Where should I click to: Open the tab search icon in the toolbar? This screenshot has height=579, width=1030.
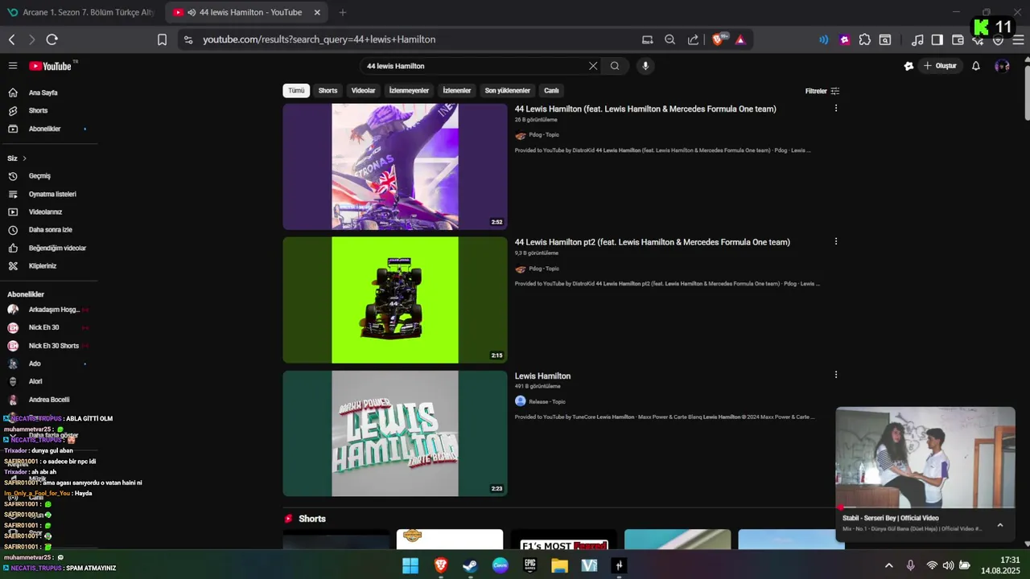[x=885, y=39]
